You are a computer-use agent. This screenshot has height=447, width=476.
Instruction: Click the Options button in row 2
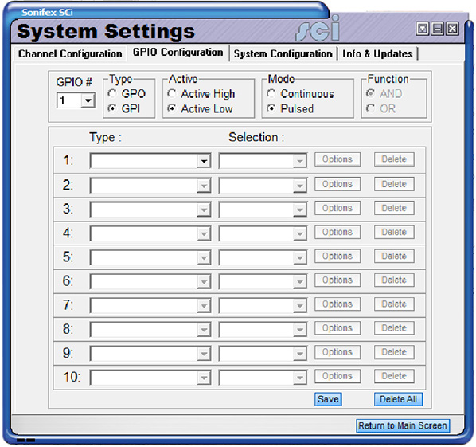[x=337, y=184]
